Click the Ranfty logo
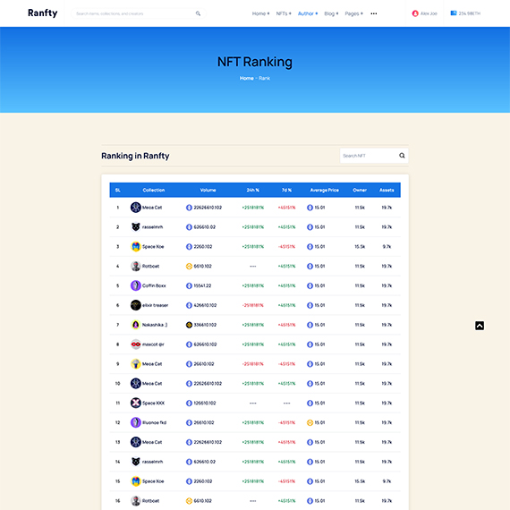This screenshot has height=510, width=510. tap(43, 13)
